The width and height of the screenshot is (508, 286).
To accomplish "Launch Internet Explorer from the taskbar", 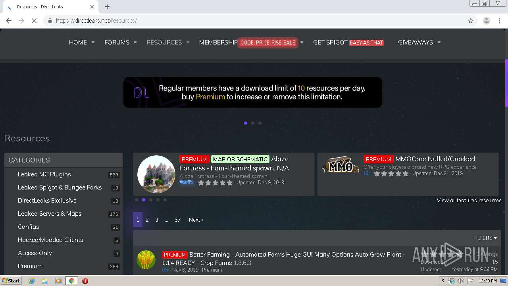I will click(32, 281).
